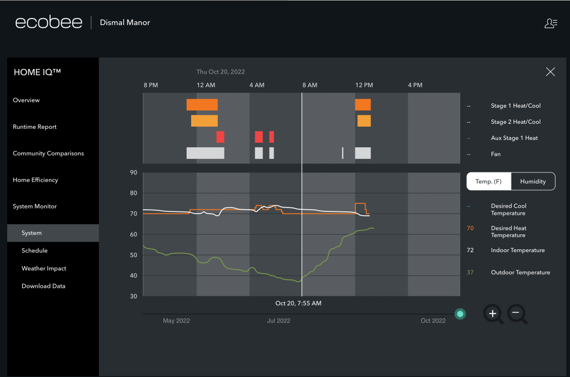Image resolution: width=570 pixels, height=377 pixels.
Task: Click the ecobee logo
Action: click(x=48, y=23)
